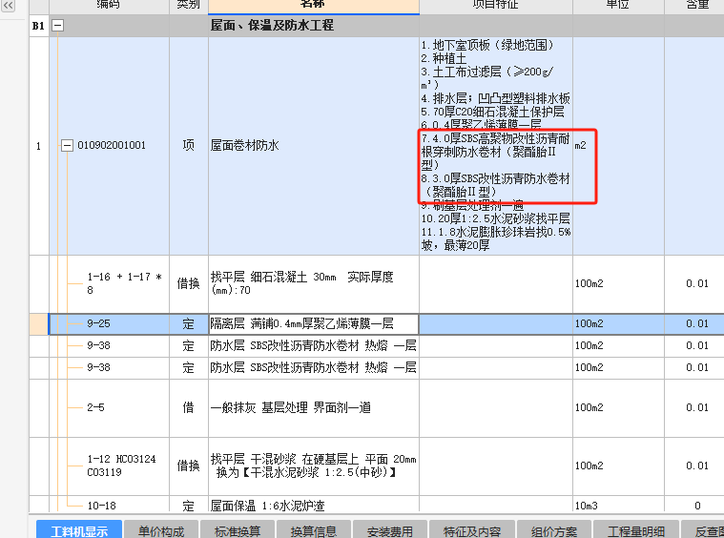Open the 安装费用 tab
Viewport: 724px width, 538px height.
click(x=390, y=530)
